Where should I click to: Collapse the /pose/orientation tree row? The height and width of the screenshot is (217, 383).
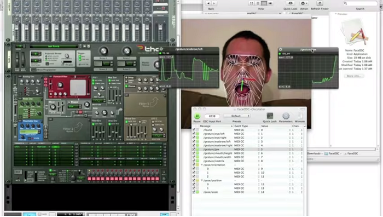click(x=202, y=165)
